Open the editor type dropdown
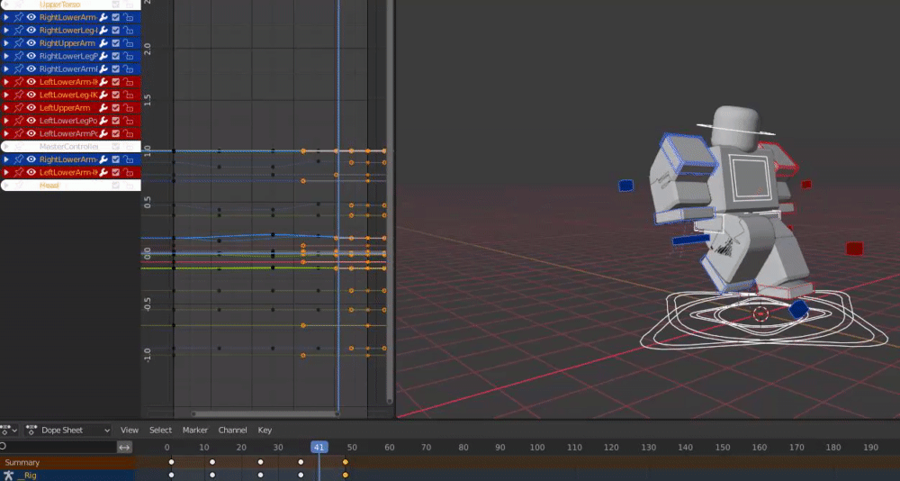 click(x=9, y=430)
